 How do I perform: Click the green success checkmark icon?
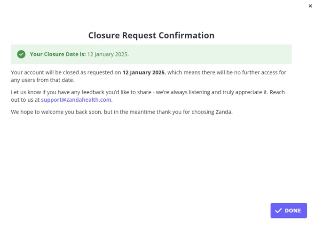pyautogui.click(x=21, y=54)
